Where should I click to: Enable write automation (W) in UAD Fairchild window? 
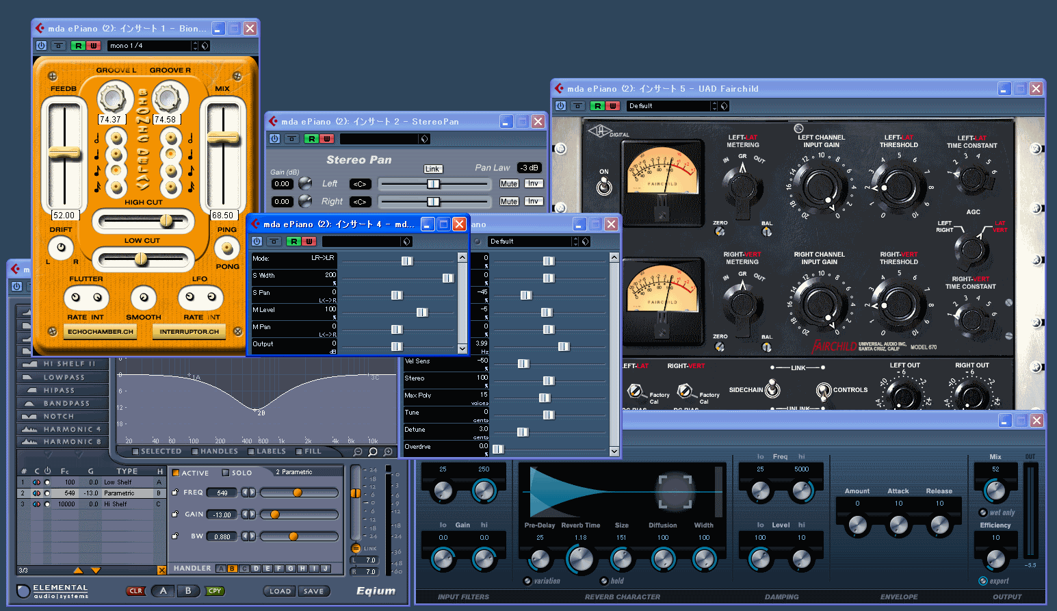point(612,106)
